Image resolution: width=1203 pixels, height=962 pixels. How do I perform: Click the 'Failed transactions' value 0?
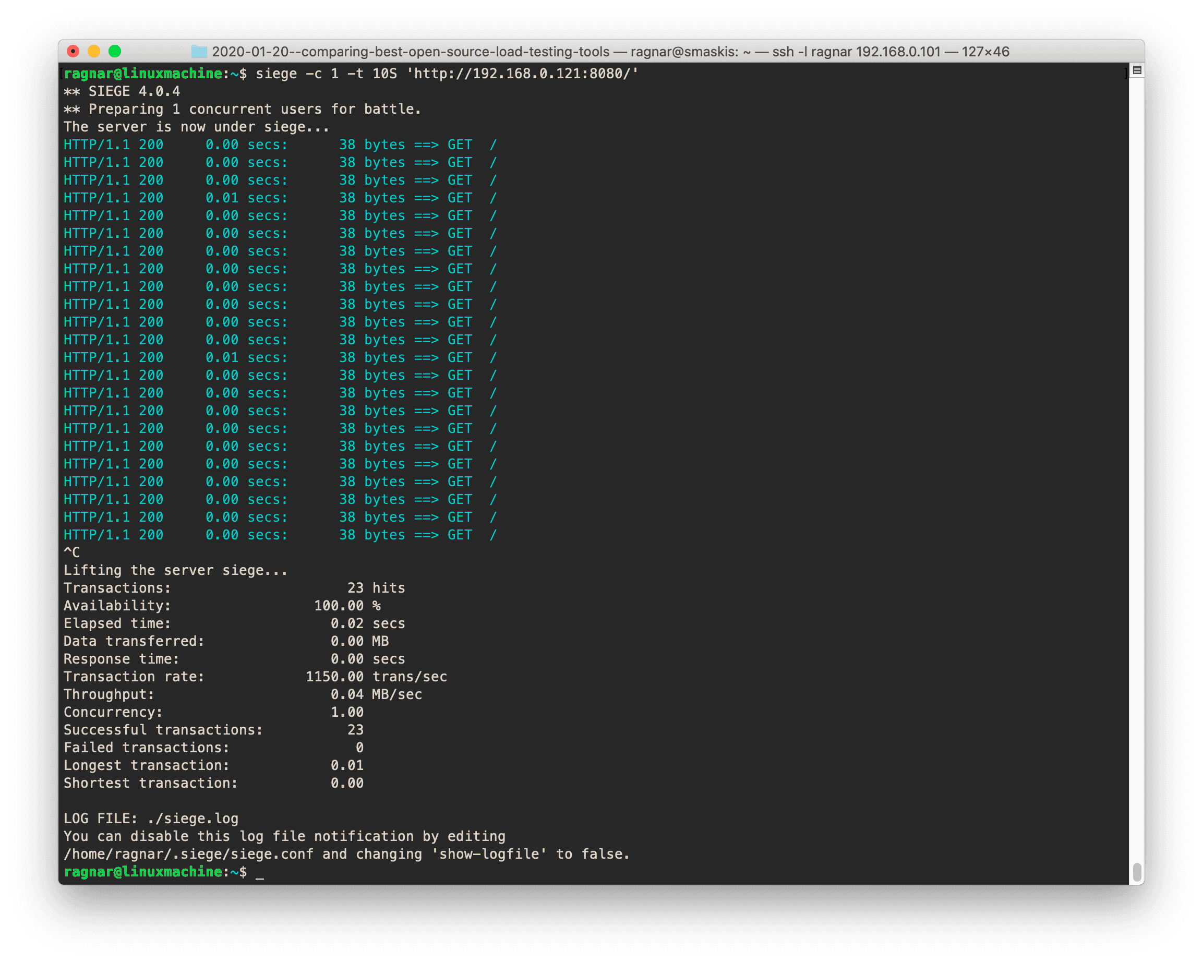click(359, 748)
